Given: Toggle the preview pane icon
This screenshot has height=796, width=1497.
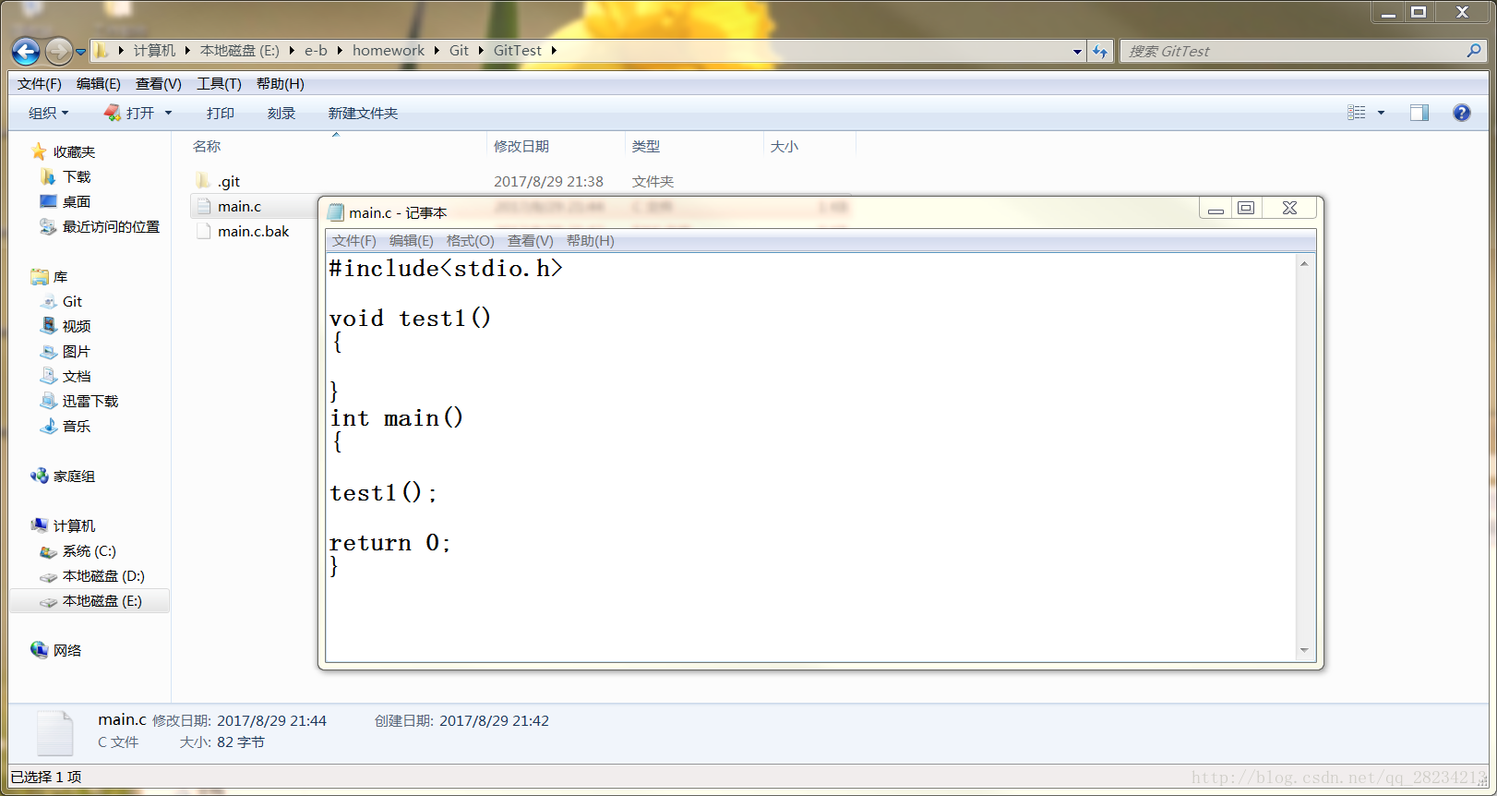Looking at the screenshot, I should [x=1419, y=113].
